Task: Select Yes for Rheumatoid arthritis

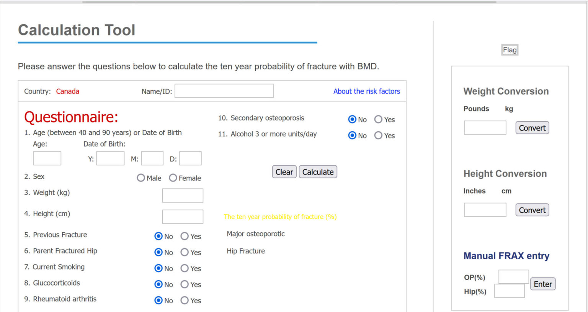Action: coord(185,301)
